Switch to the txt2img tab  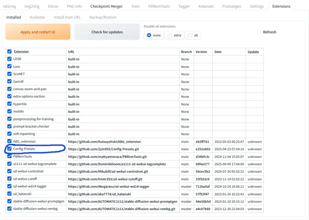(9, 6)
